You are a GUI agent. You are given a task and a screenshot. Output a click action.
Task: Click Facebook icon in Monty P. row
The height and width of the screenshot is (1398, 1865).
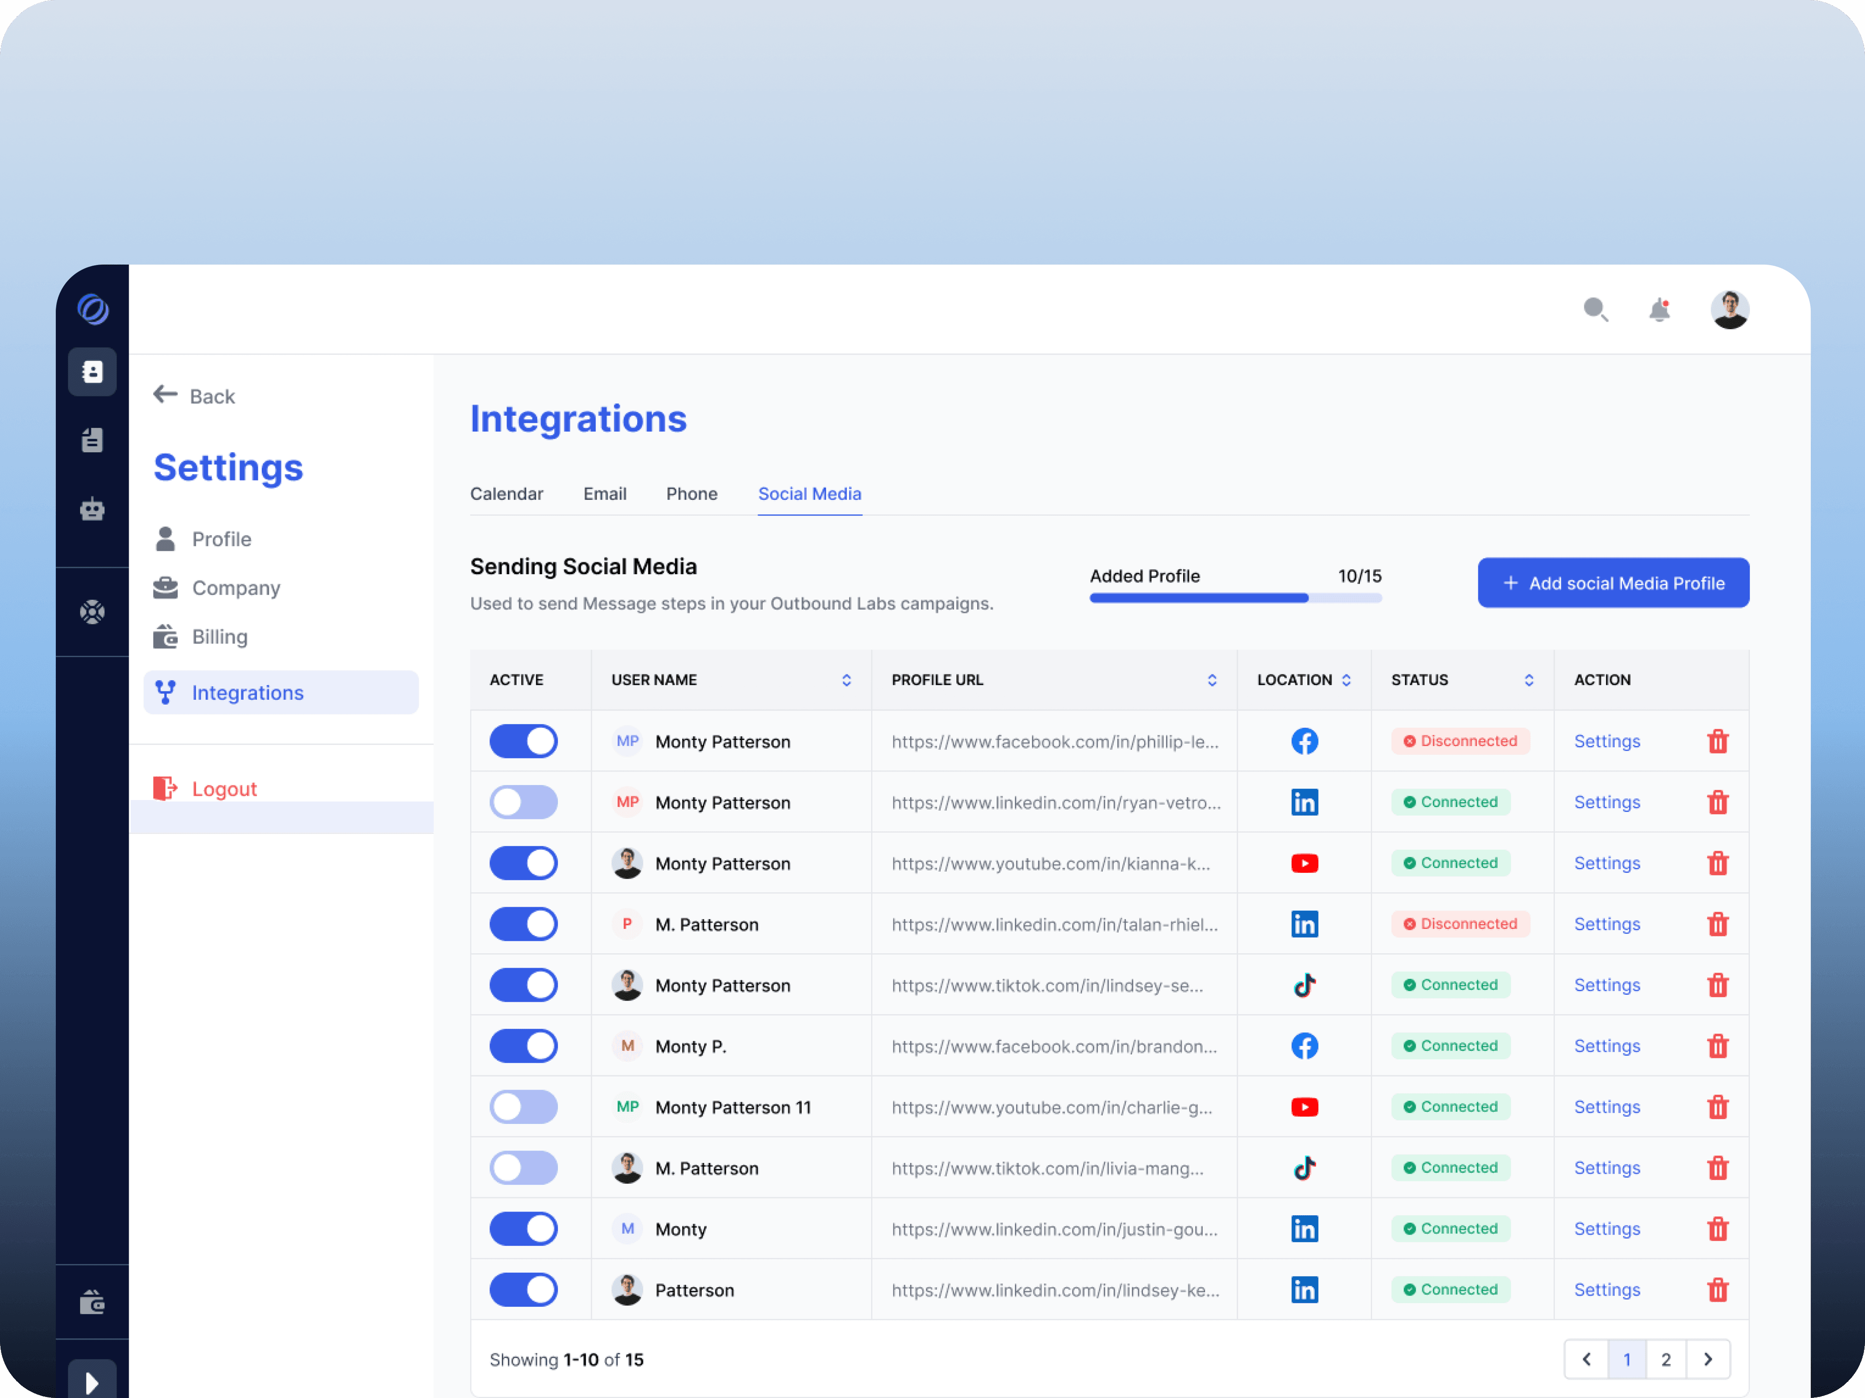(1305, 1045)
